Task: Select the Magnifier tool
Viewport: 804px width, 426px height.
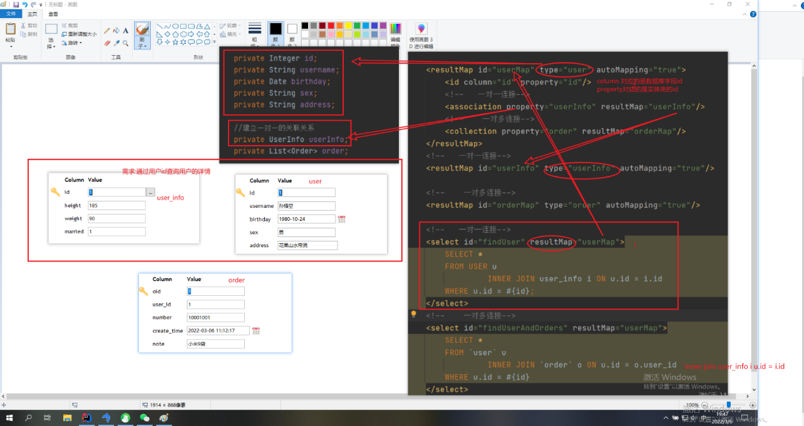Action: 126,43
